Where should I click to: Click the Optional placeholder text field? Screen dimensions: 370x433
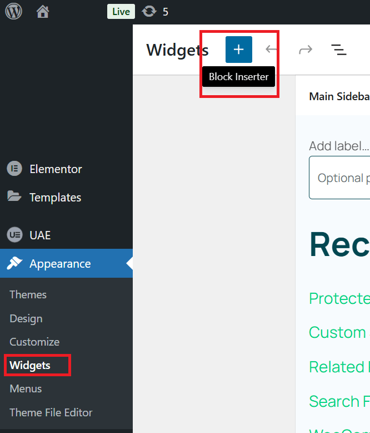340,178
